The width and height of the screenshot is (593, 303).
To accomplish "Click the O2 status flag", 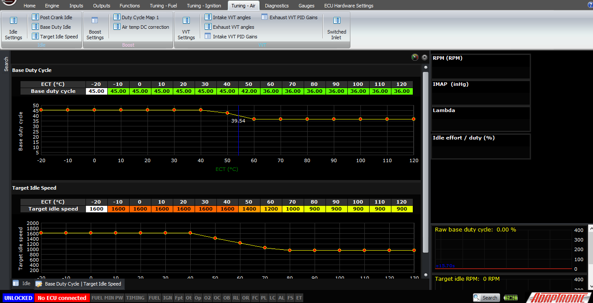I will pos(208,298).
